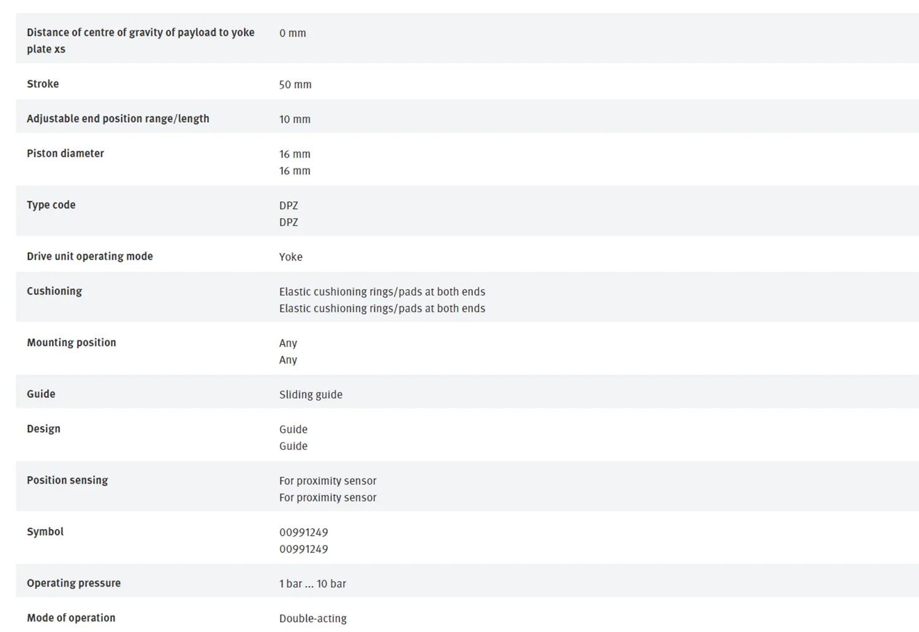Select the 1 bar ... 10 bar value
The height and width of the screenshot is (632, 919).
pos(312,584)
